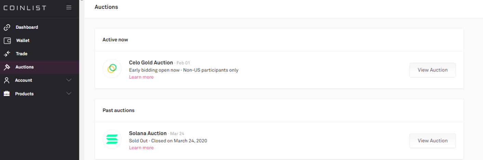View the Celo Gold Auction

[x=432, y=70]
